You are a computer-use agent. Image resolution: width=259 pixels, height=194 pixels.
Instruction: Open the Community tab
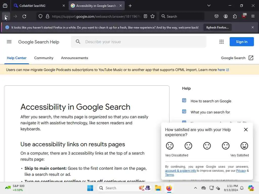click(x=44, y=58)
